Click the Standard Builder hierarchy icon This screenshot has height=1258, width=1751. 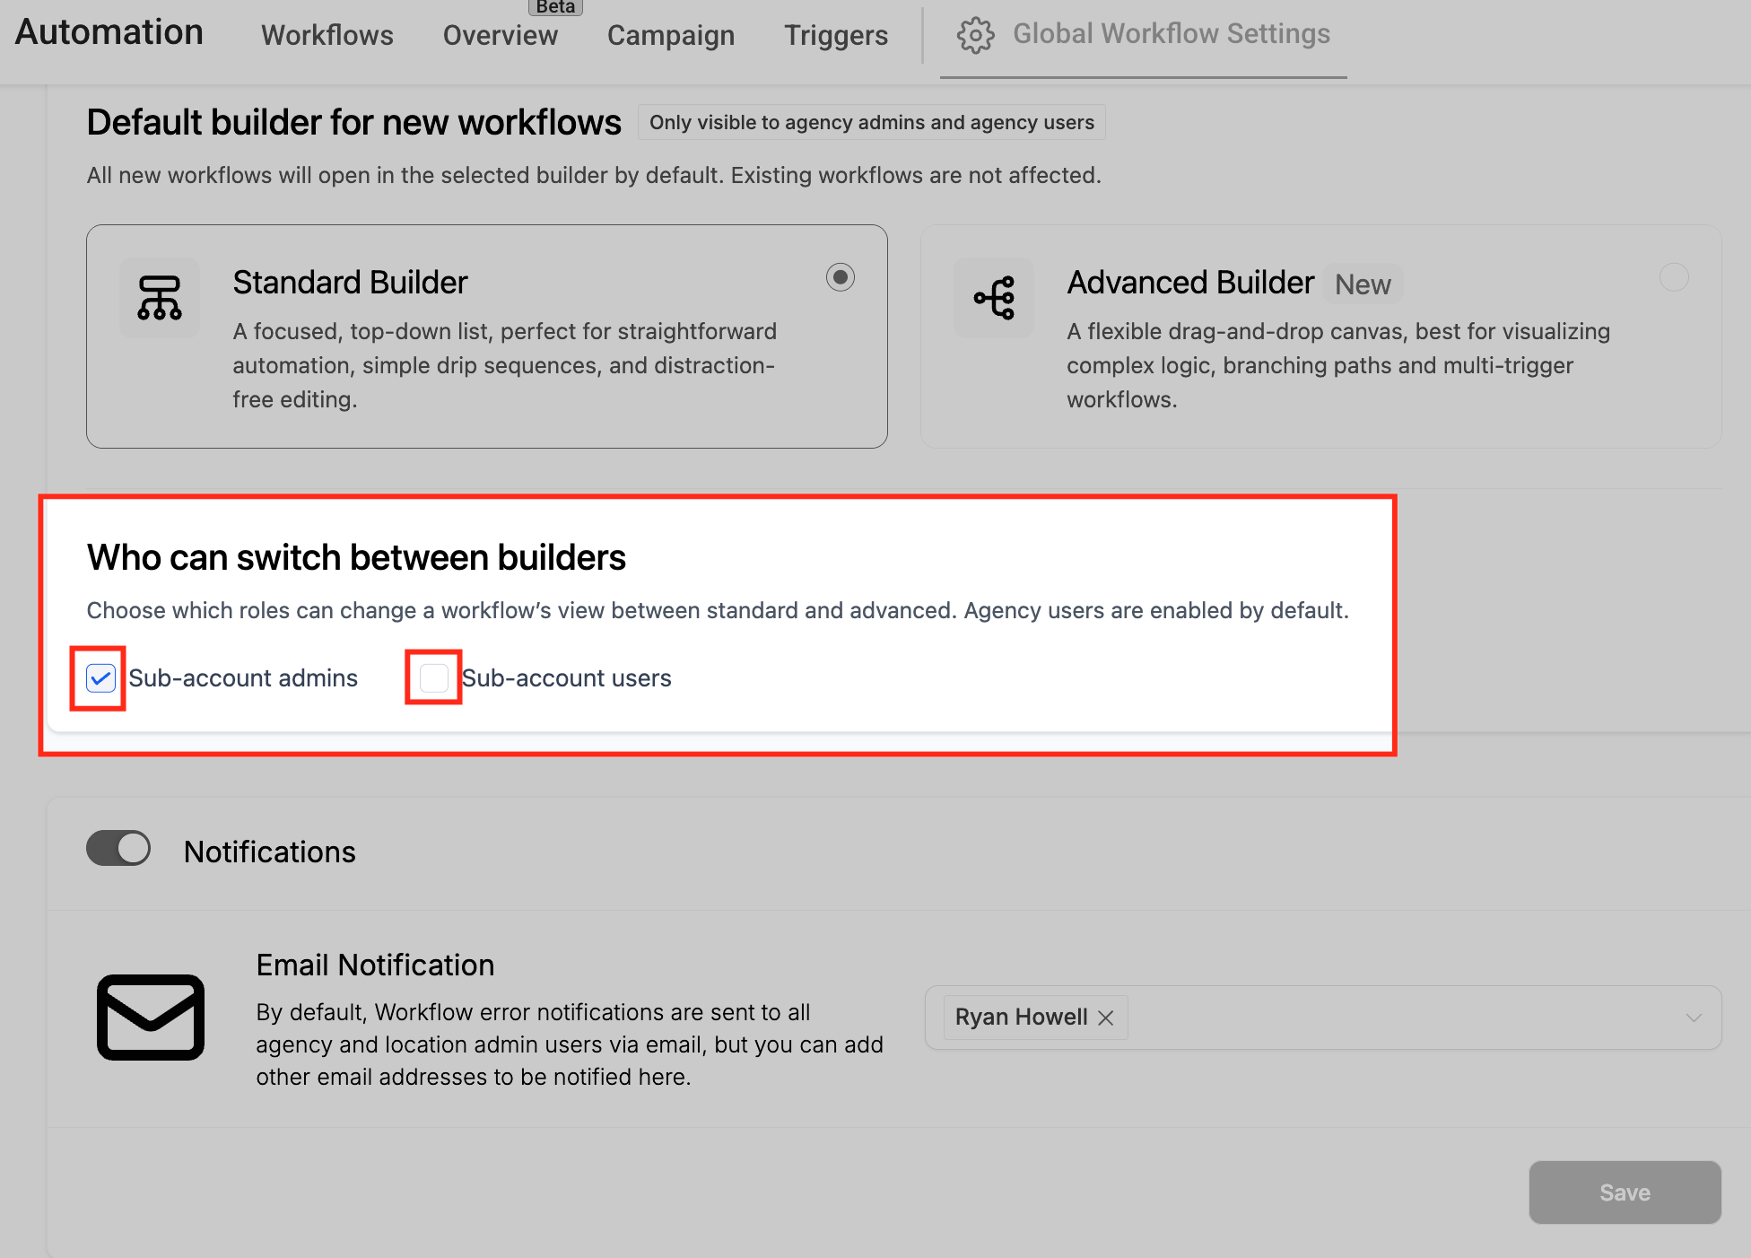pyautogui.click(x=160, y=298)
